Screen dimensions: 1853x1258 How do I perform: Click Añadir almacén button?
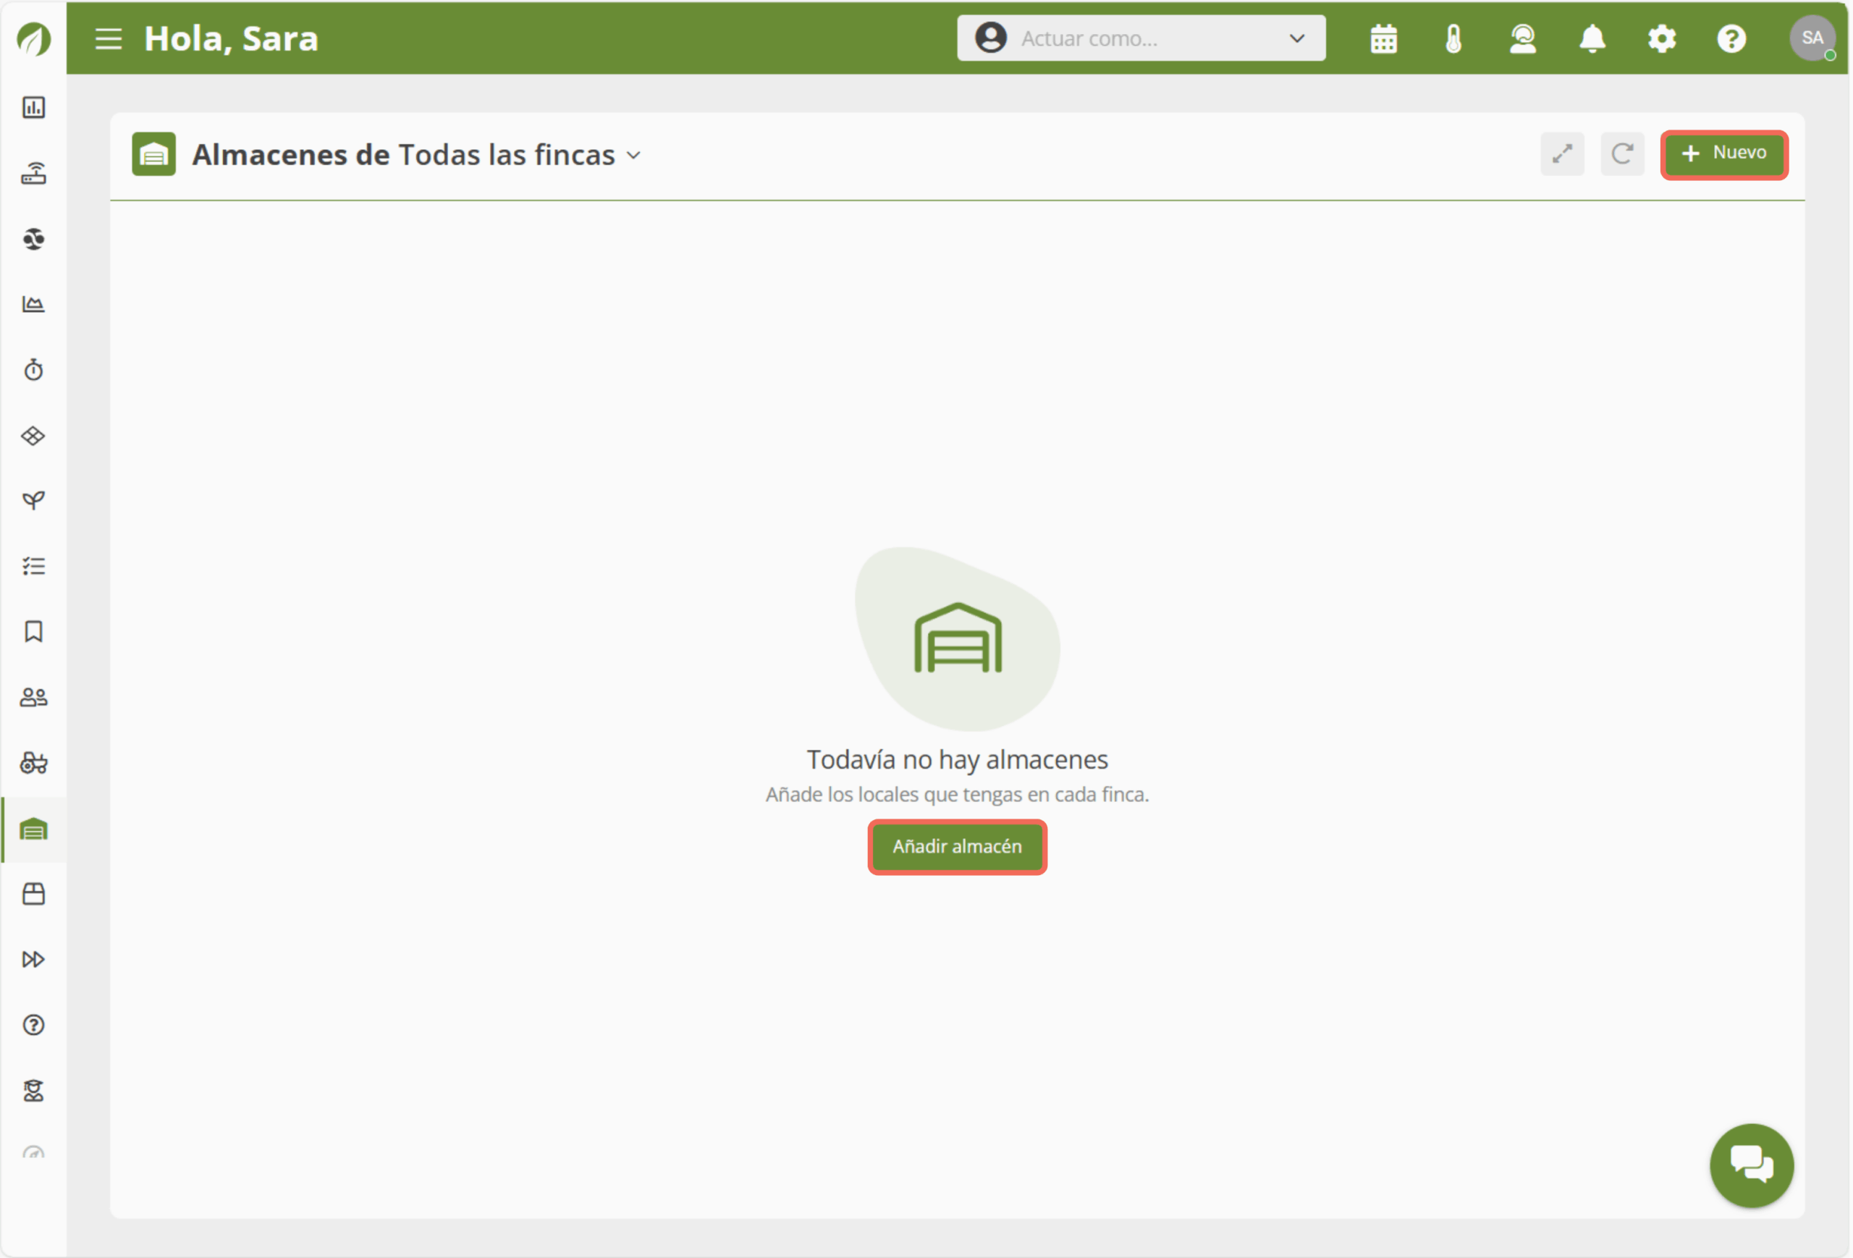(x=956, y=847)
